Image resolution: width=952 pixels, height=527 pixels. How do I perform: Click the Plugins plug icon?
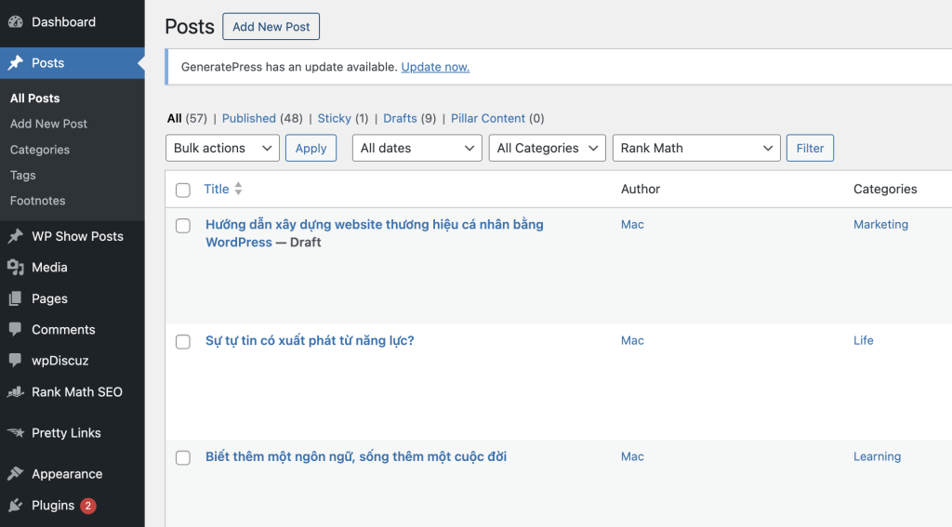coord(16,506)
